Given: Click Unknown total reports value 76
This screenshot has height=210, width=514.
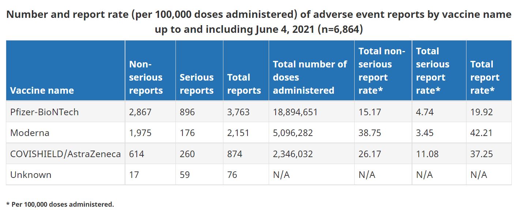Looking at the screenshot, I should pyautogui.click(x=232, y=175).
